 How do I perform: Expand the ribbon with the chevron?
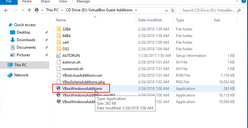tap(237, 1)
